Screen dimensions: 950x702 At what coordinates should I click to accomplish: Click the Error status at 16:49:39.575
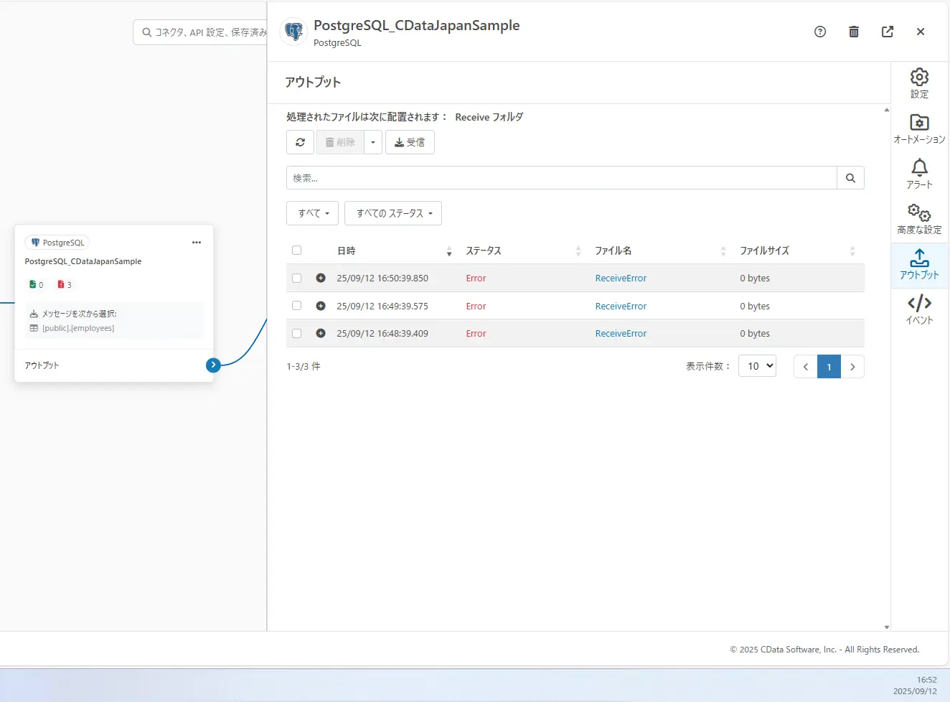click(476, 306)
